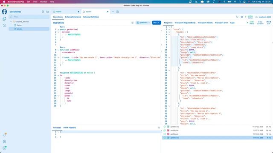Fold the response genre object on line 13
The image size is (273, 153).
click(169, 58)
